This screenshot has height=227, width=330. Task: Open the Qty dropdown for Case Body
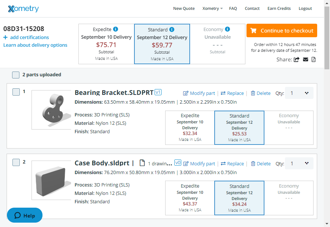[299, 163]
